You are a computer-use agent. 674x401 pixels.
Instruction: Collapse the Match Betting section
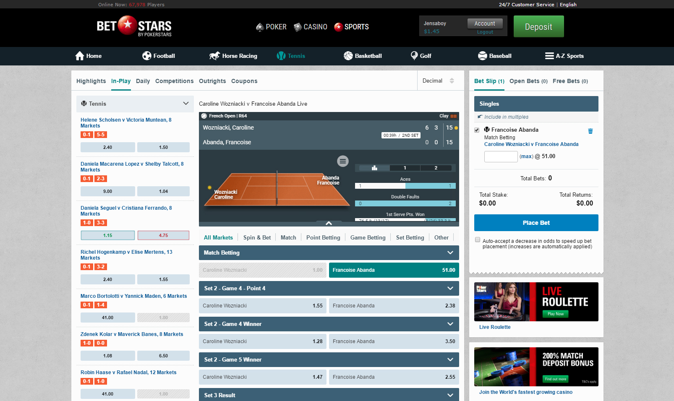tap(329, 253)
